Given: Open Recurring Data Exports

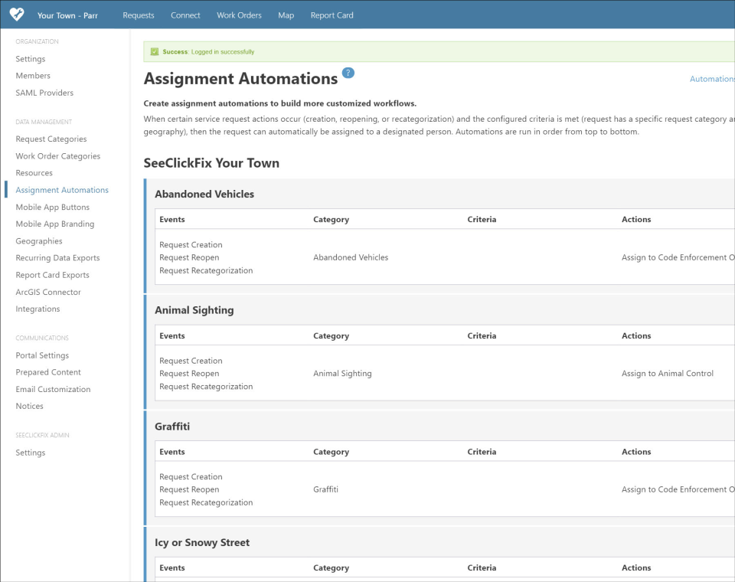Looking at the screenshot, I should pyautogui.click(x=57, y=257).
